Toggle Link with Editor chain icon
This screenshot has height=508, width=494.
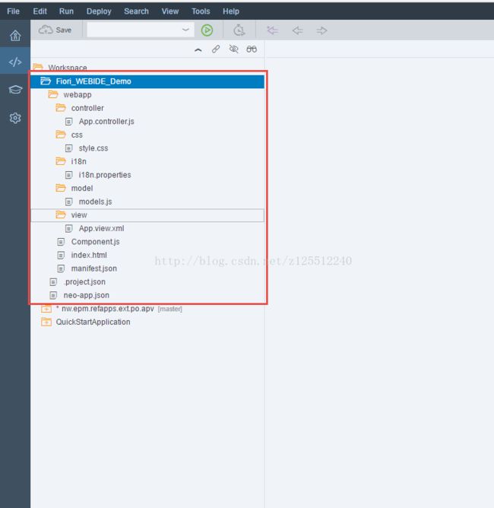click(x=216, y=49)
